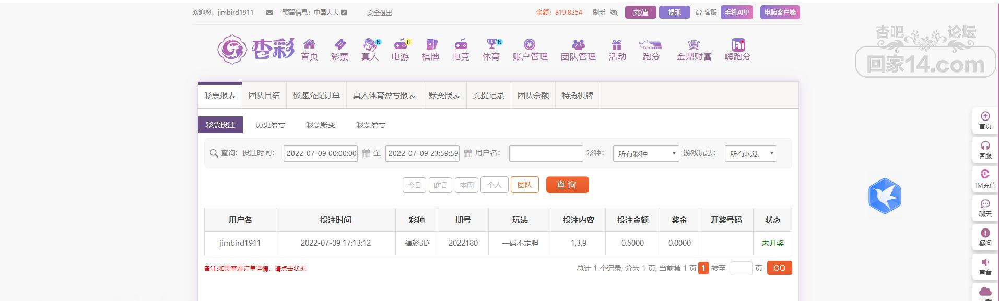This screenshot has width=999, height=301.
Task: Open the 手机APP button
Action: click(x=737, y=13)
